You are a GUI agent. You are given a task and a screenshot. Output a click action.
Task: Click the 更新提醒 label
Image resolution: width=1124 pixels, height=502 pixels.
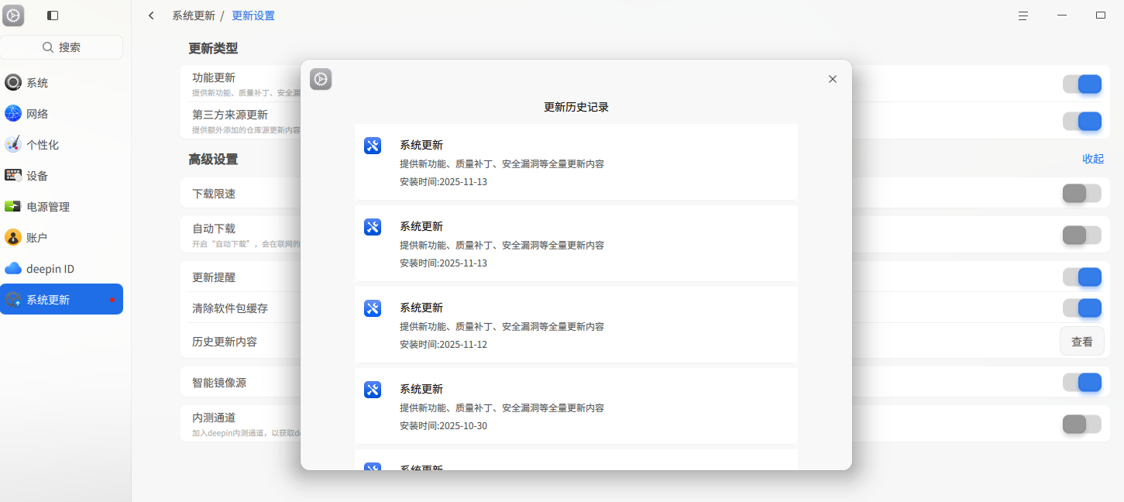214,277
